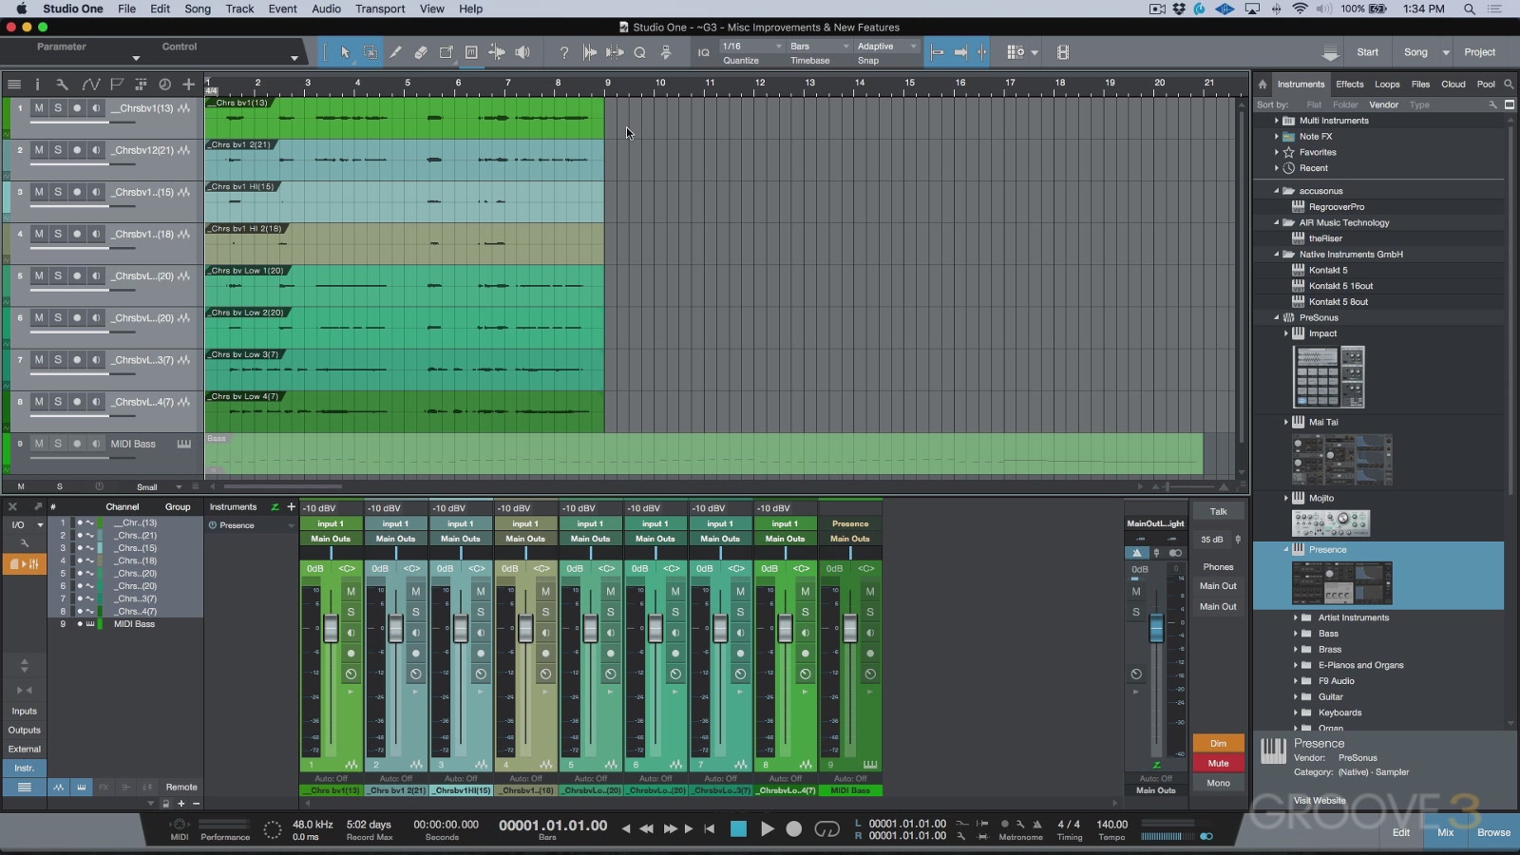Open the track inspector 'i' icon

tap(37, 84)
